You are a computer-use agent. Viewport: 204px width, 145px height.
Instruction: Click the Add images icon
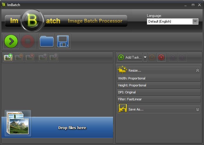pyautogui.click(x=8, y=57)
